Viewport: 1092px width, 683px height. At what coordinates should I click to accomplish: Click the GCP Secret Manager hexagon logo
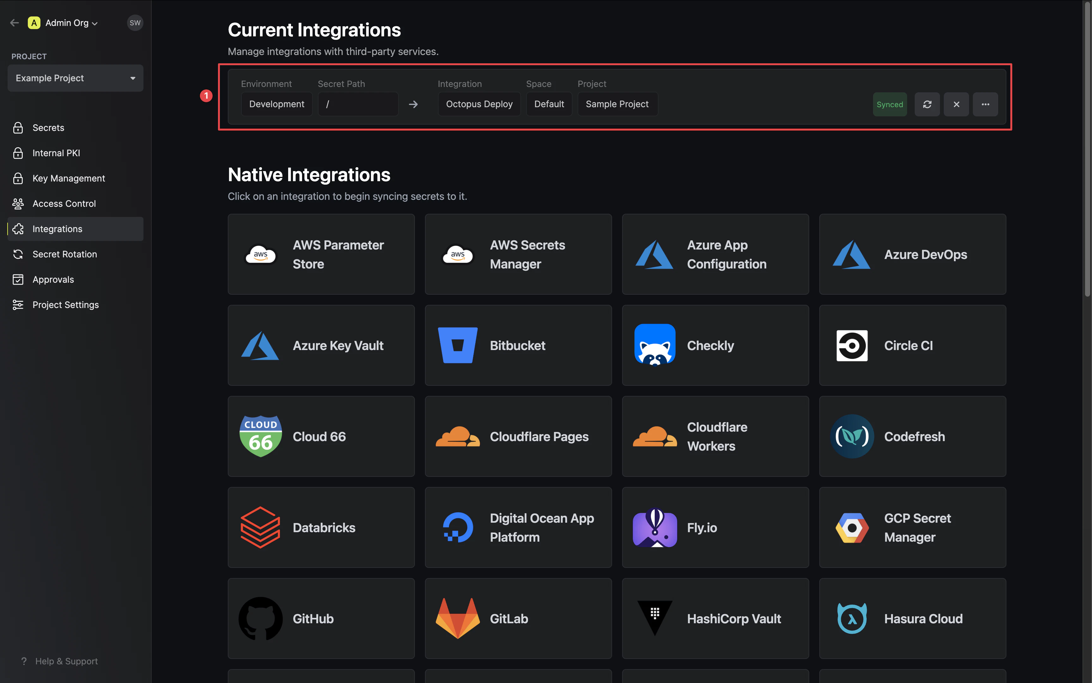tap(852, 528)
